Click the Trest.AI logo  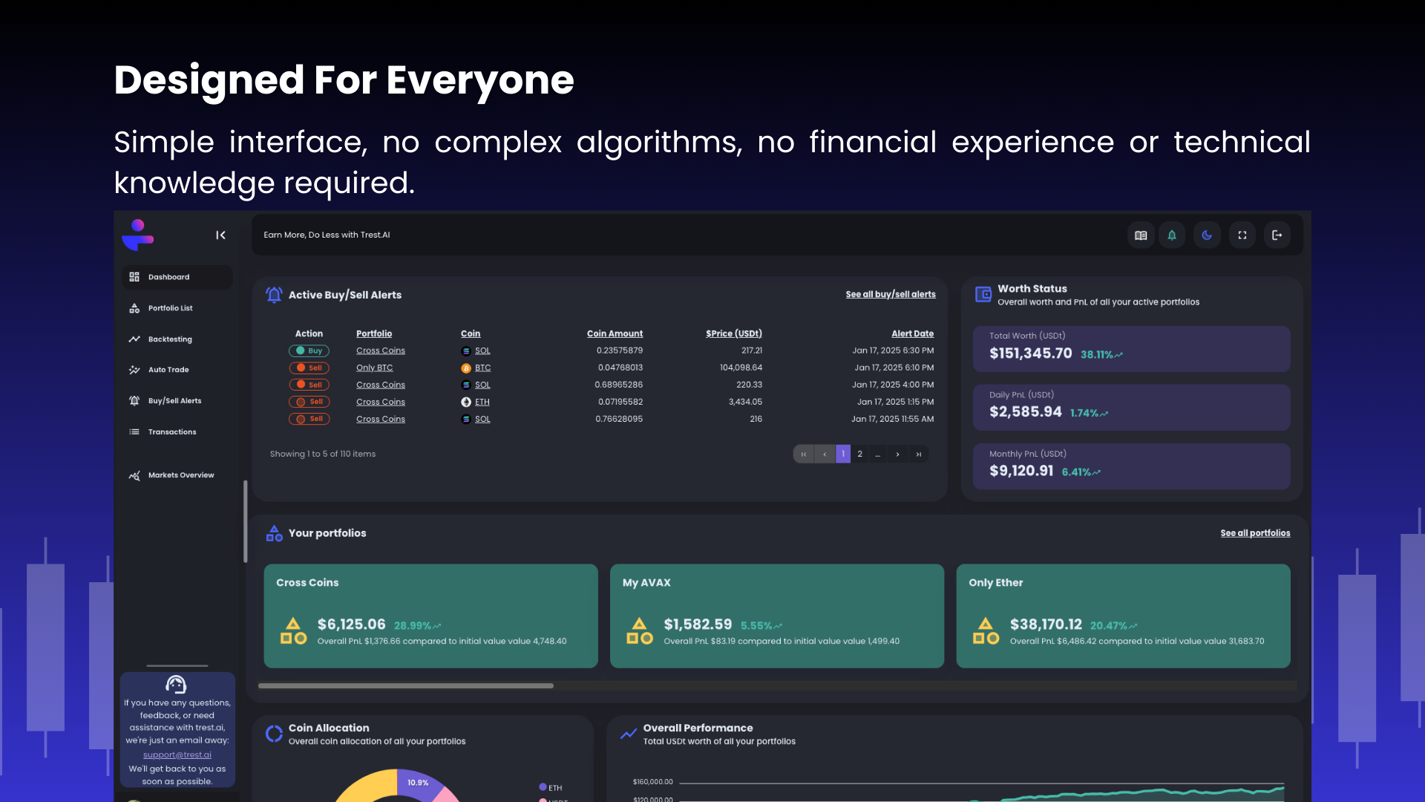coord(138,235)
